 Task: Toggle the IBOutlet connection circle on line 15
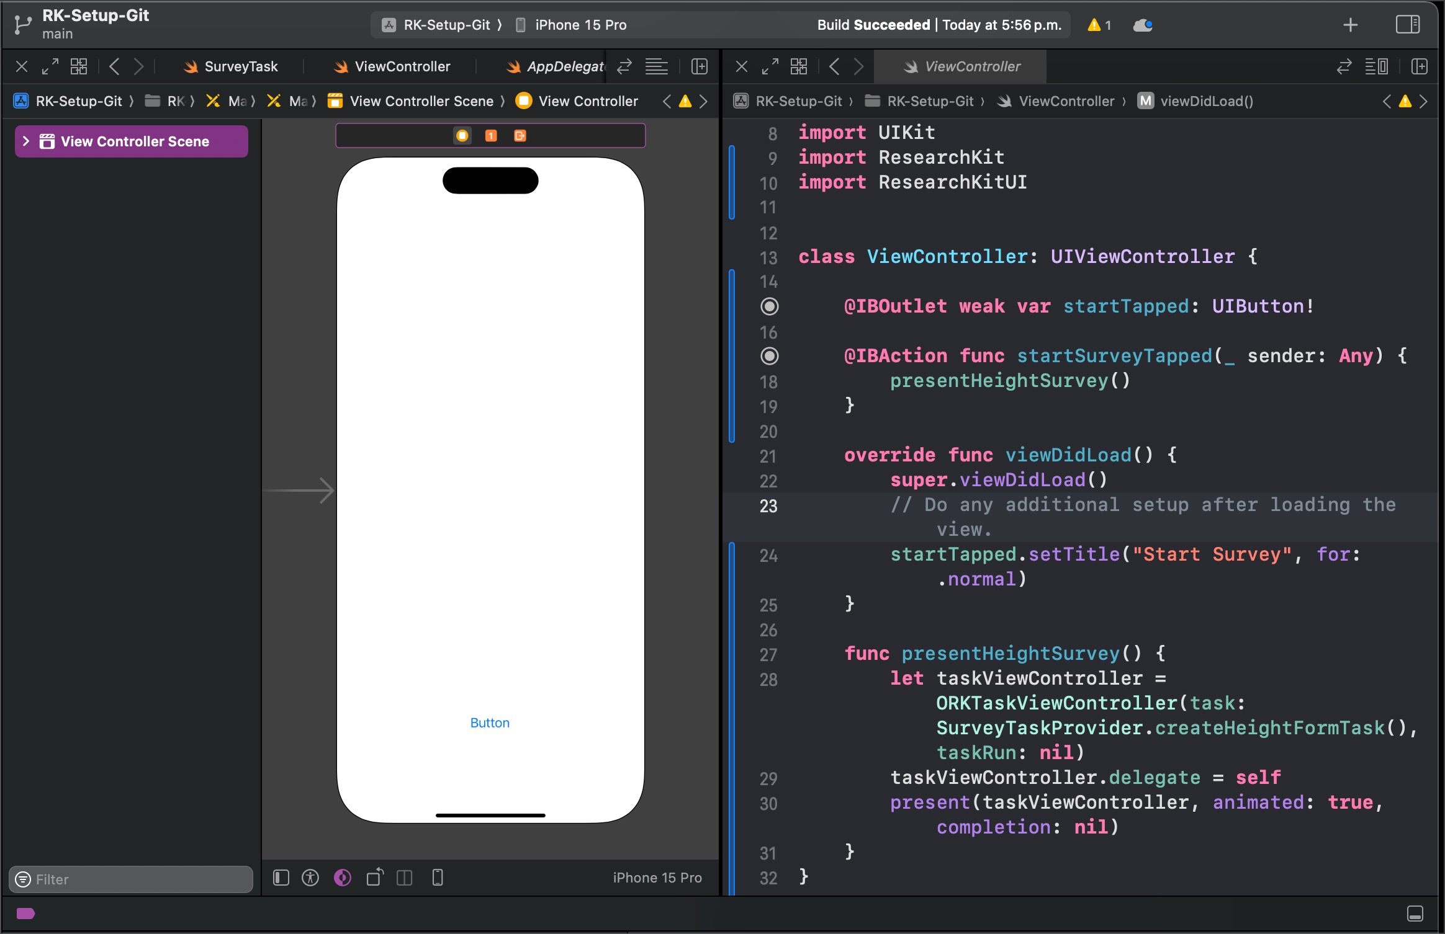(x=769, y=306)
